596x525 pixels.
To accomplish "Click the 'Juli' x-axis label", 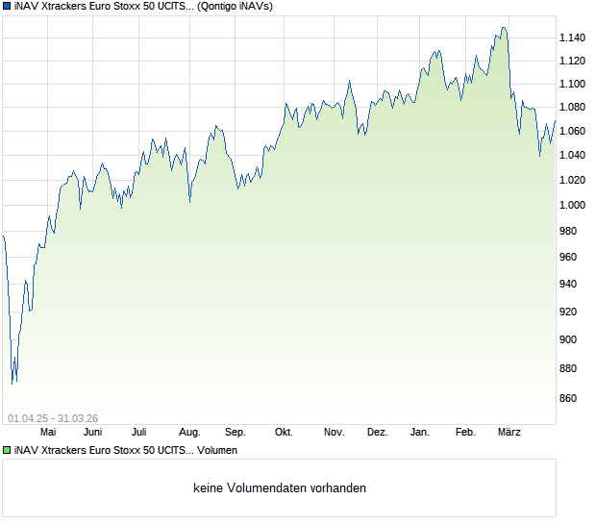I will [139, 433].
